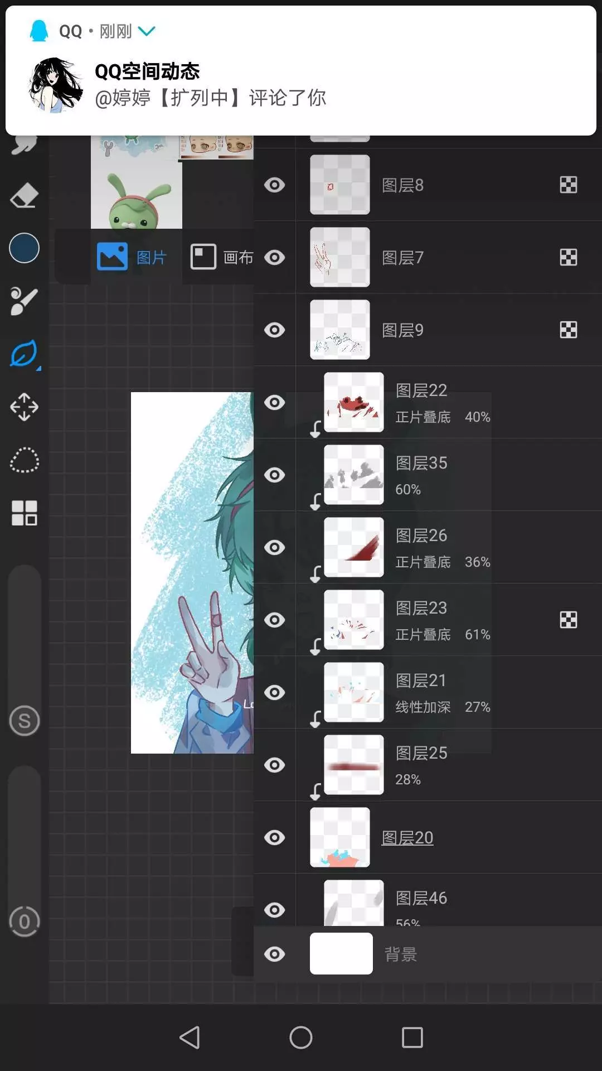Viewport: 602px width, 1071px height.
Task: Open the grid panels tool icon
Action: pos(24,513)
